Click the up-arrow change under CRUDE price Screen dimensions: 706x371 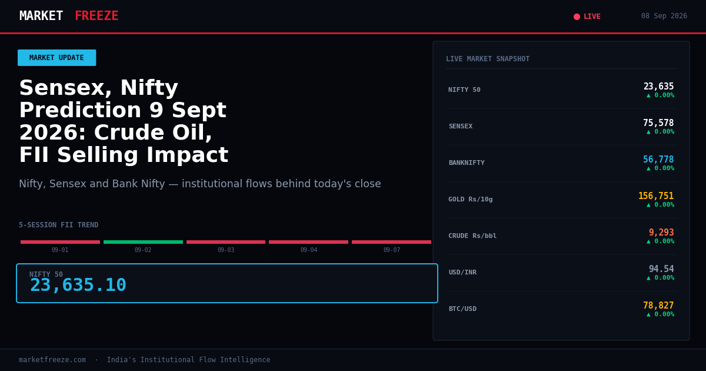coord(660,241)
